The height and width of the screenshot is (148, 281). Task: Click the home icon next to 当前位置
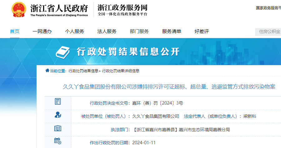[x=47, y=70]
